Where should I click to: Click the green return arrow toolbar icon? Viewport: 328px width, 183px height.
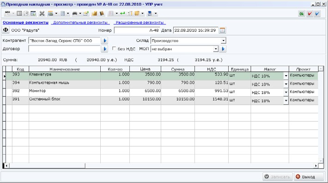click(x=122, y=13)
